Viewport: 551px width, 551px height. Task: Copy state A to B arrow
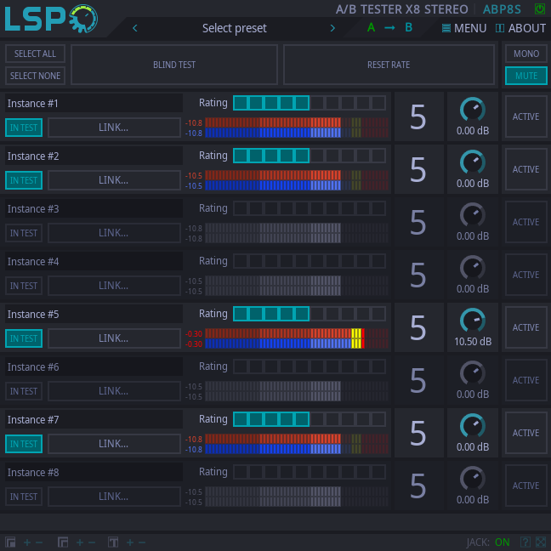pyautogui.click(x=389, y=27)
